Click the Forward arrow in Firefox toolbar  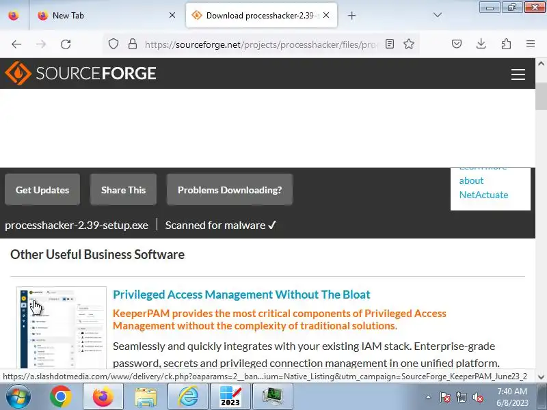(x=41, y=44)
